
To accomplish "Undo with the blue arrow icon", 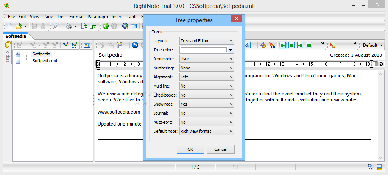I will 135,45.
